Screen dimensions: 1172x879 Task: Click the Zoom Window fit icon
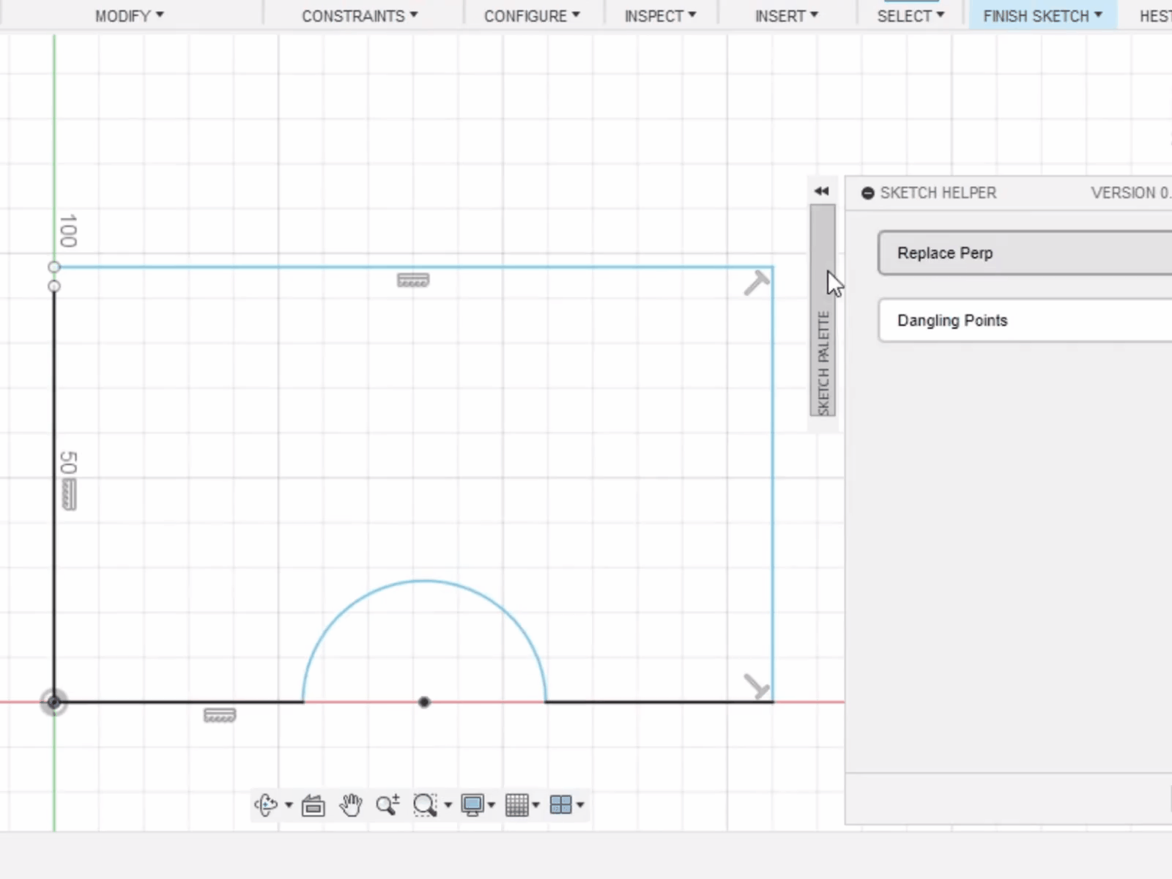click(425, 805)
